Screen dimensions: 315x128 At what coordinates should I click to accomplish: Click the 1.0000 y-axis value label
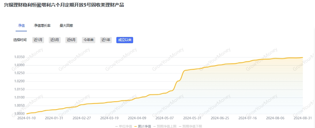point(19,114)
